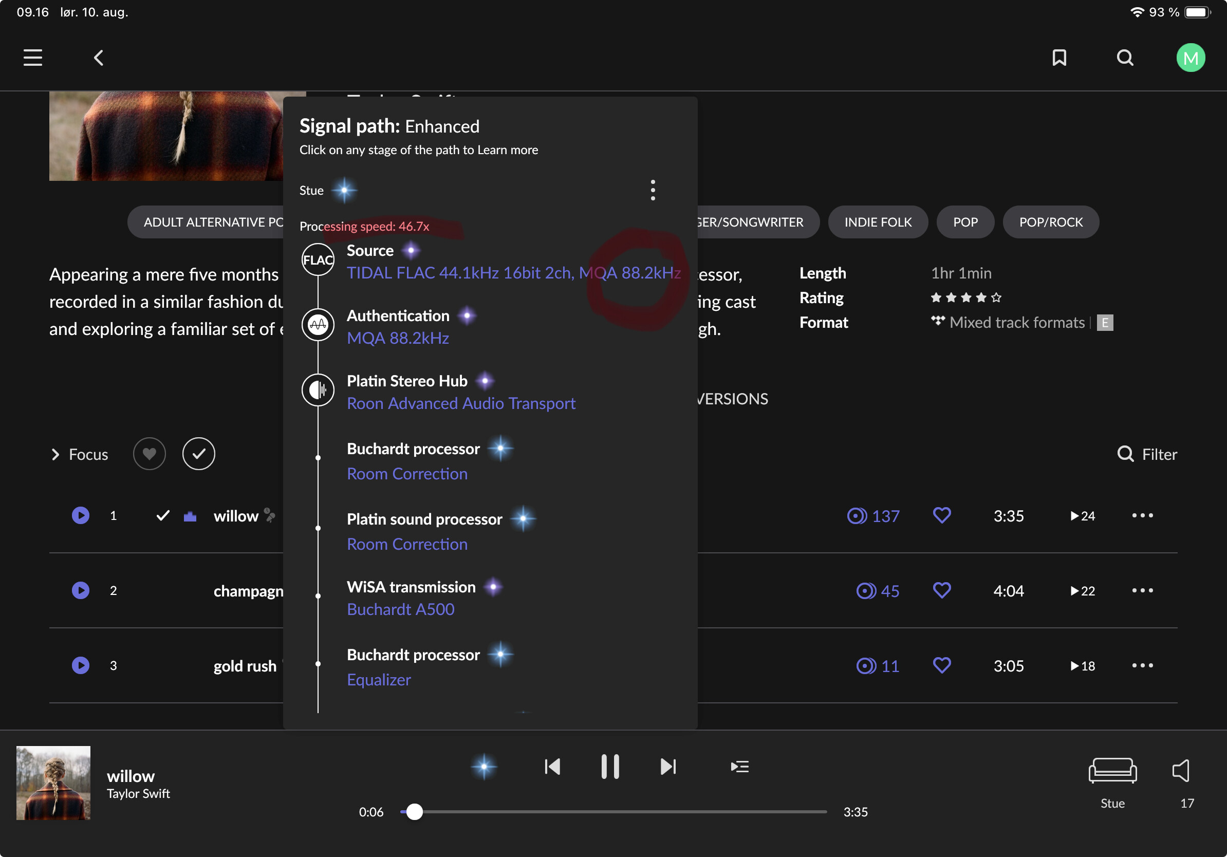Screen dimensions: 1227x857
Task: Toggle the heart favorites filter button
Action: click(149, 454)
